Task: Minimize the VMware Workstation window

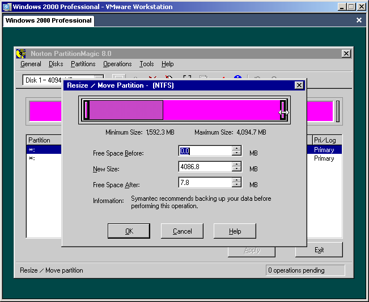Action: [342, 7]
